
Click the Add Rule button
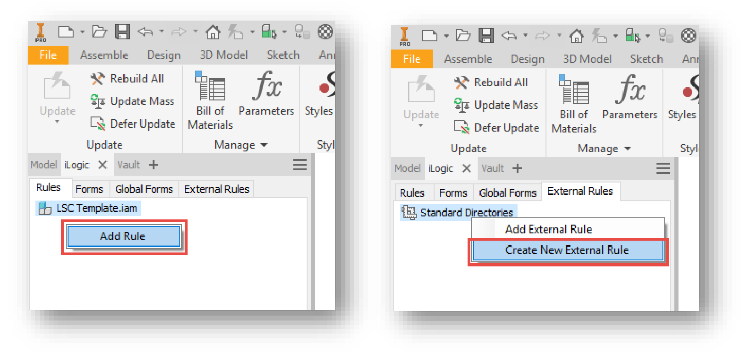[123, 237]
